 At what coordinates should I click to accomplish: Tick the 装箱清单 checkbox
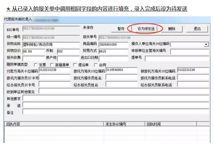point(52,65)
